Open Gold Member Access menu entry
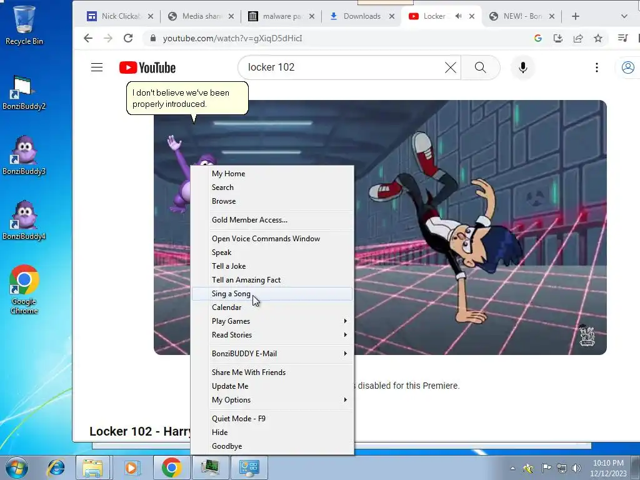This screenshot has width=640, height=480. (272, 220)
